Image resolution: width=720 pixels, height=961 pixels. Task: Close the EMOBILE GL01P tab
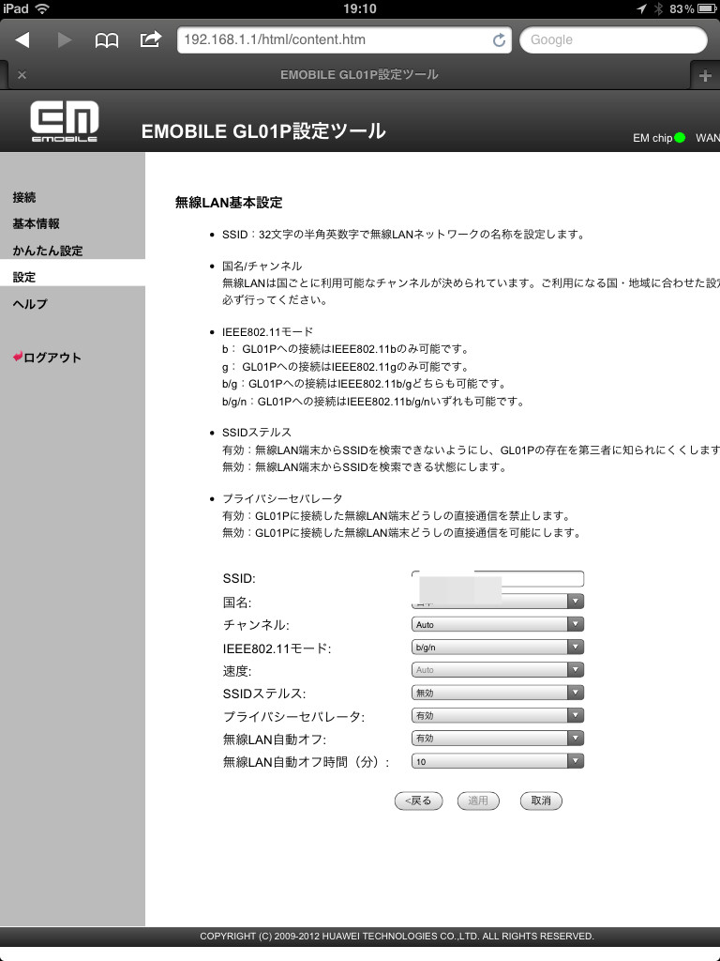(x=22, y=75)
